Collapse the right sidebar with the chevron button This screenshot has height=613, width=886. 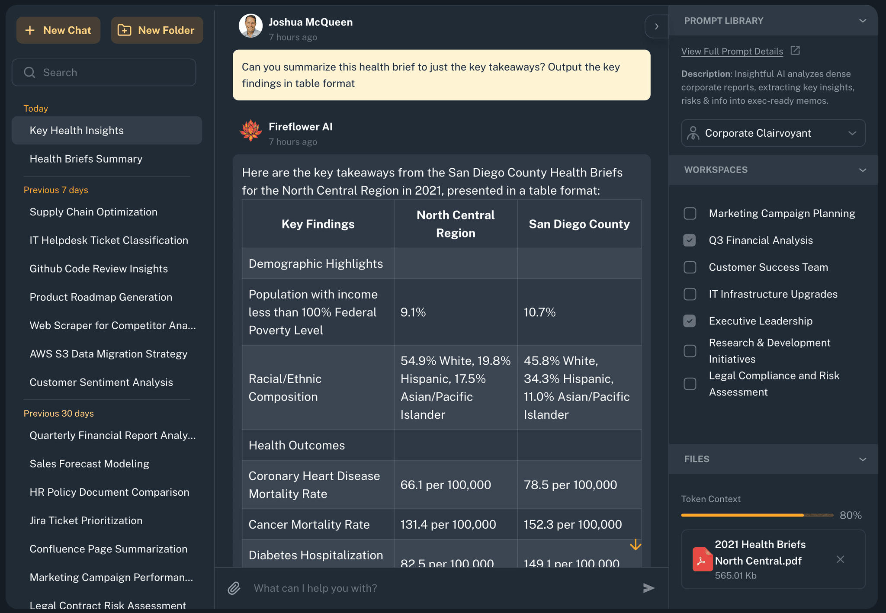(656, 26)
